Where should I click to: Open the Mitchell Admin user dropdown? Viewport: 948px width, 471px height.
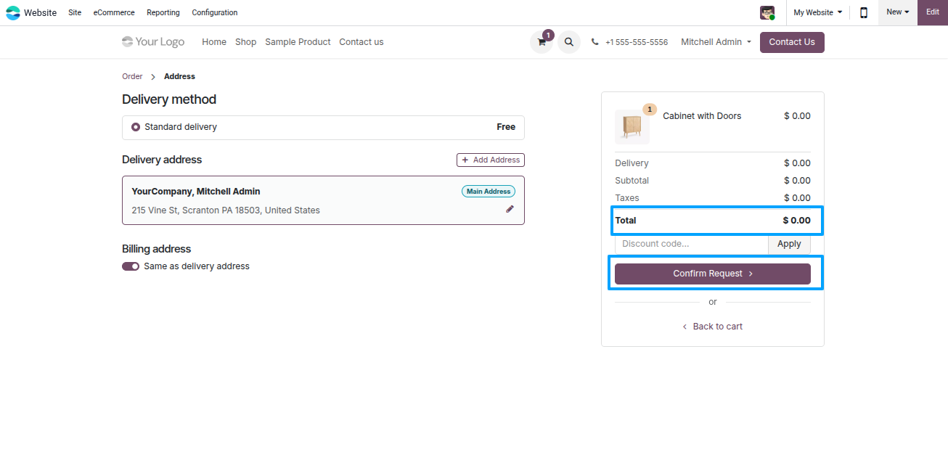pos(716,42)
